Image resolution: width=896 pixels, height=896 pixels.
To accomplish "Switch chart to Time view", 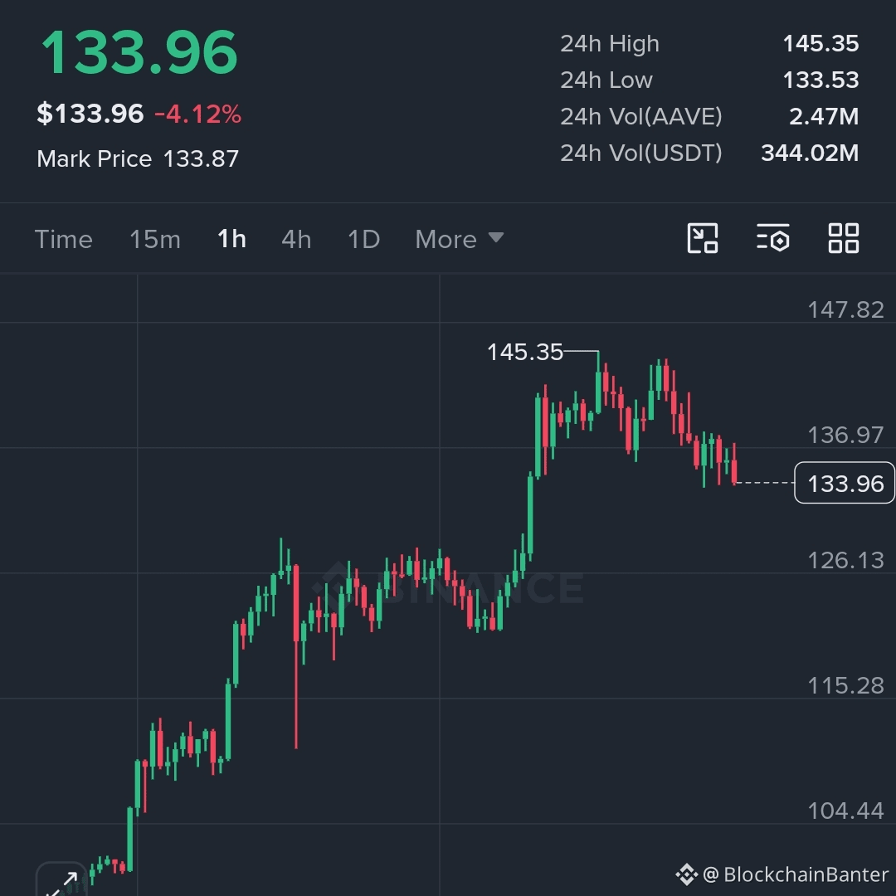I will point(63,240).
